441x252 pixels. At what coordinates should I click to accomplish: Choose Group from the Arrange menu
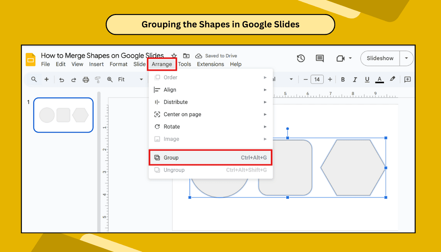pyautogui.click(x=172, y=157)
